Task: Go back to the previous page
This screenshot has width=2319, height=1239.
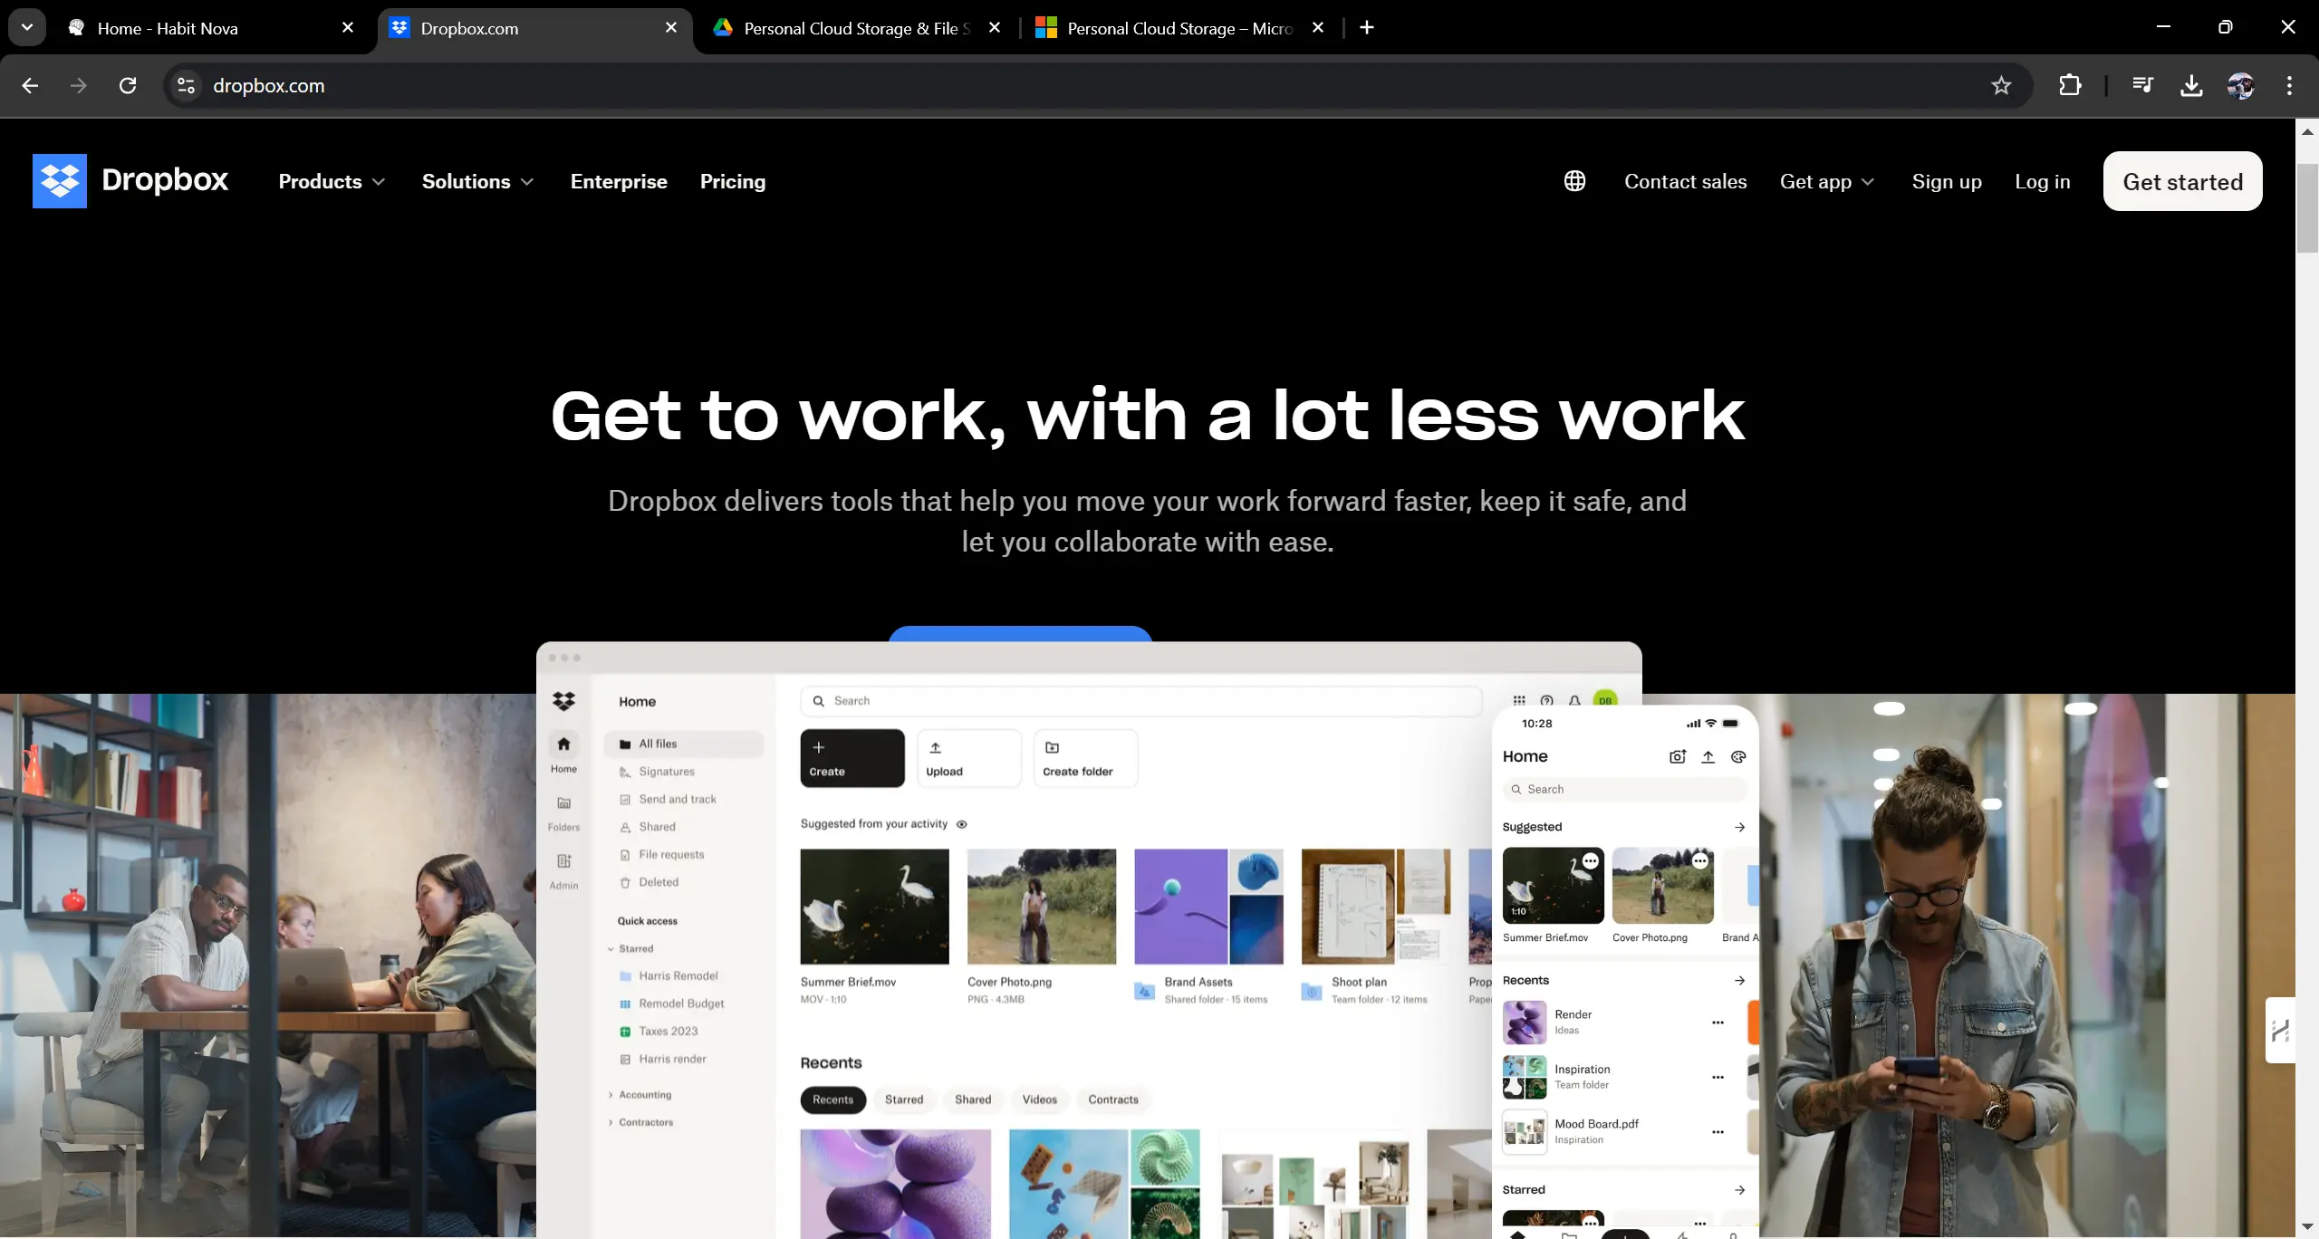Action: 30,86
